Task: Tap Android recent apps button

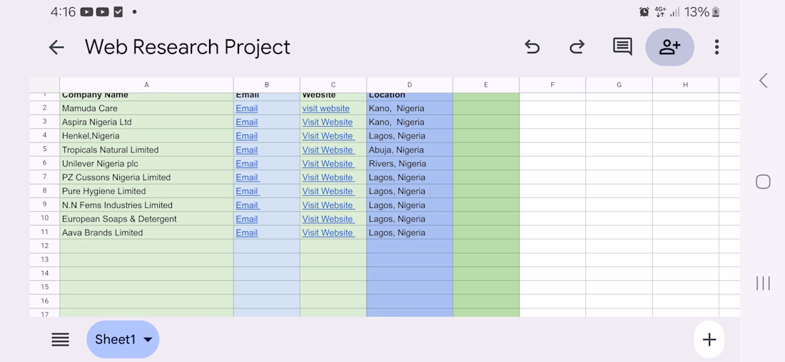Action: click(762, 283)
